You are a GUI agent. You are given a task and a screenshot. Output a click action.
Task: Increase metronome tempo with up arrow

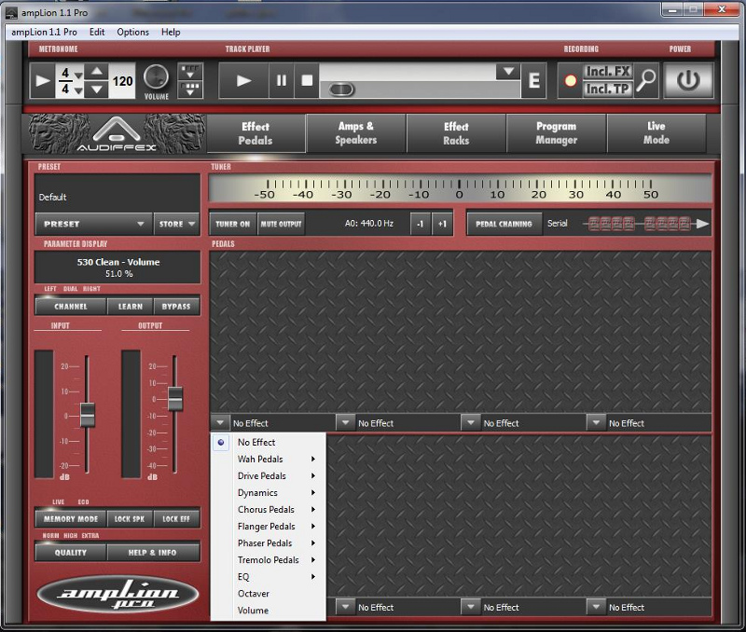[97, 72]
